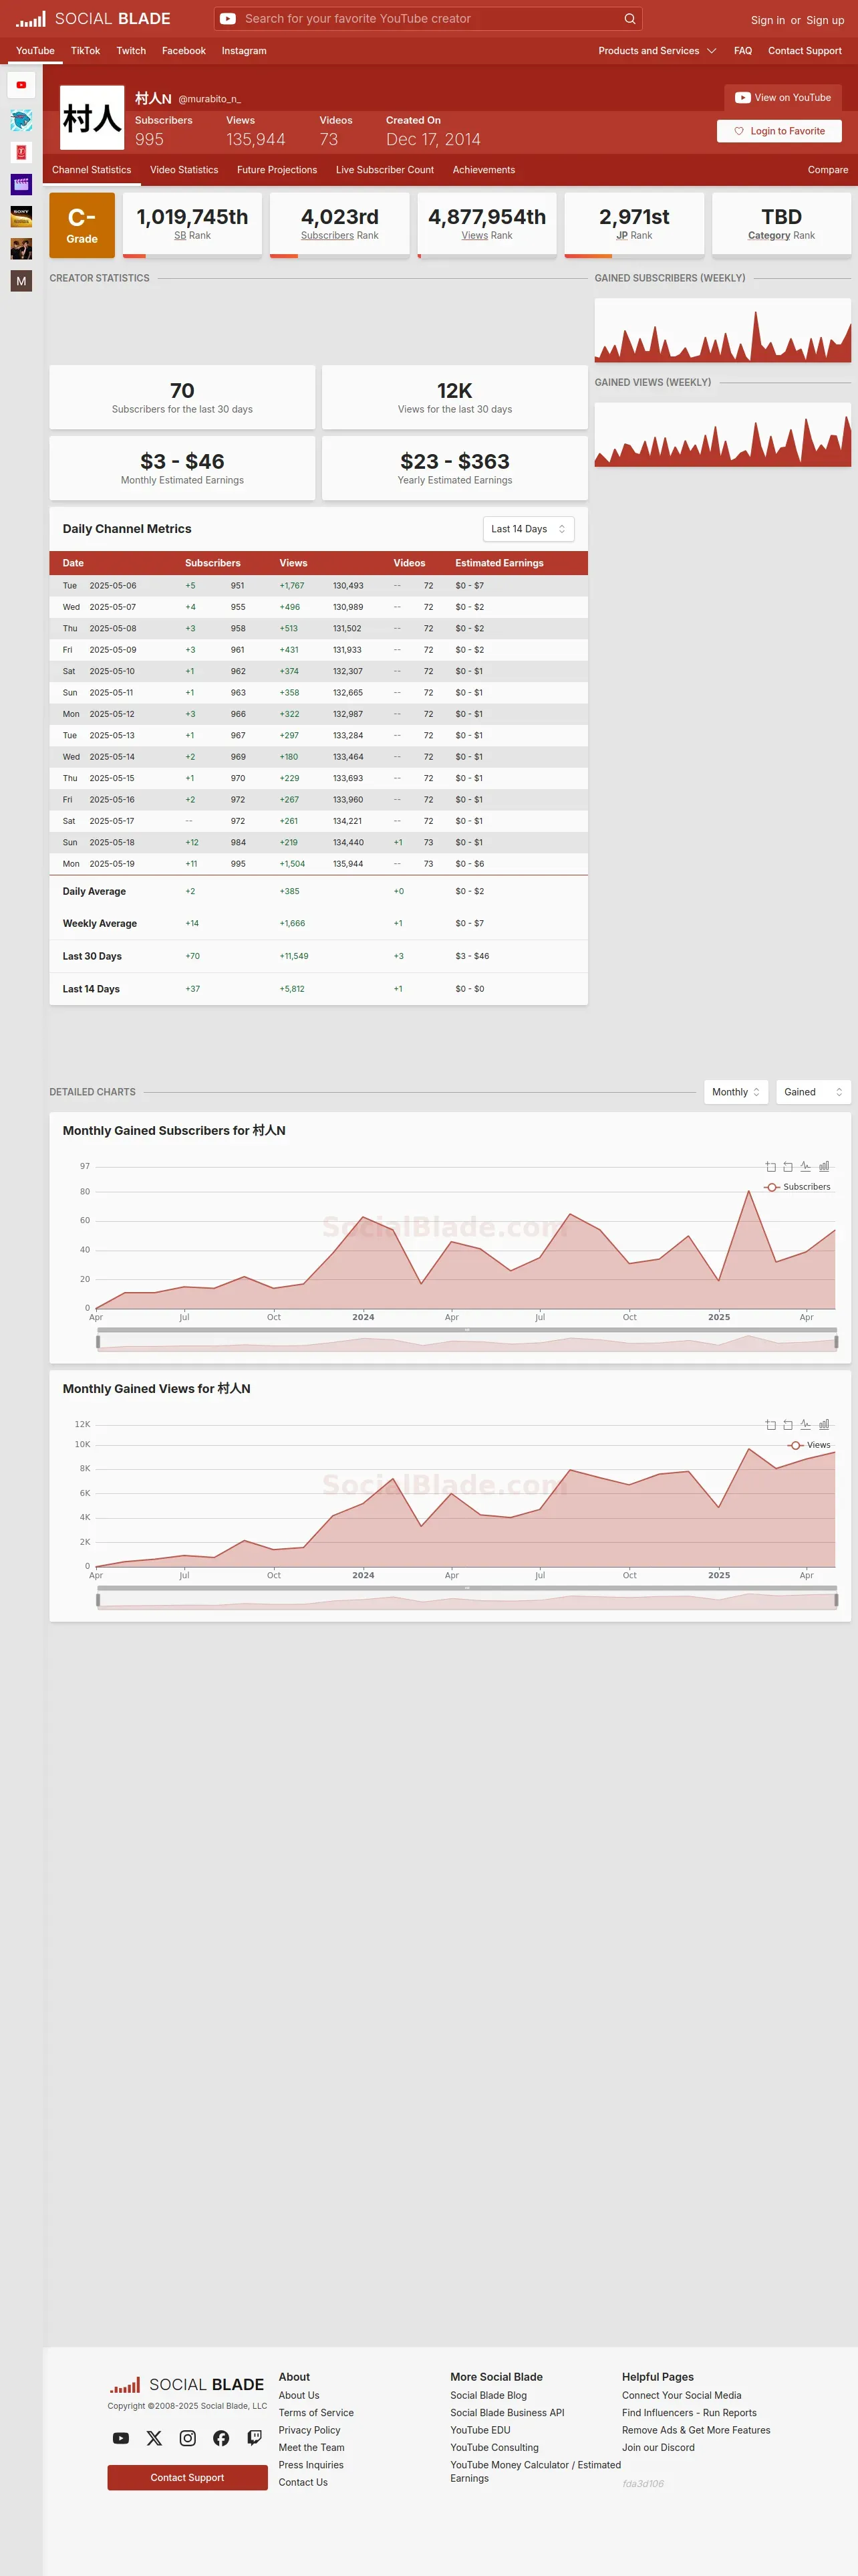Open the Monthly interval dropdown

point(735,1092)
